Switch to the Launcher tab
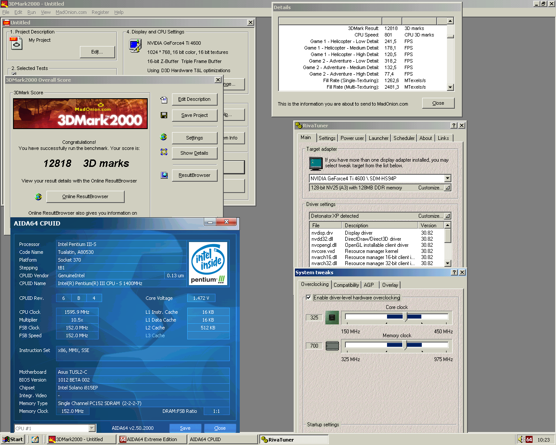The image size is (556, 445). click(378, 138)
